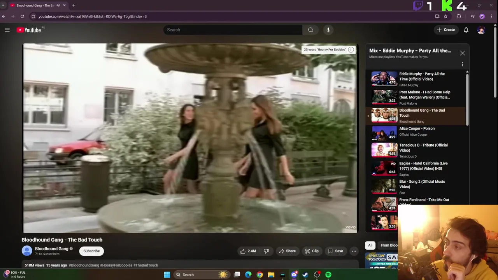Open Microsoft Edge from the taskbar

[x=248, y=275]
